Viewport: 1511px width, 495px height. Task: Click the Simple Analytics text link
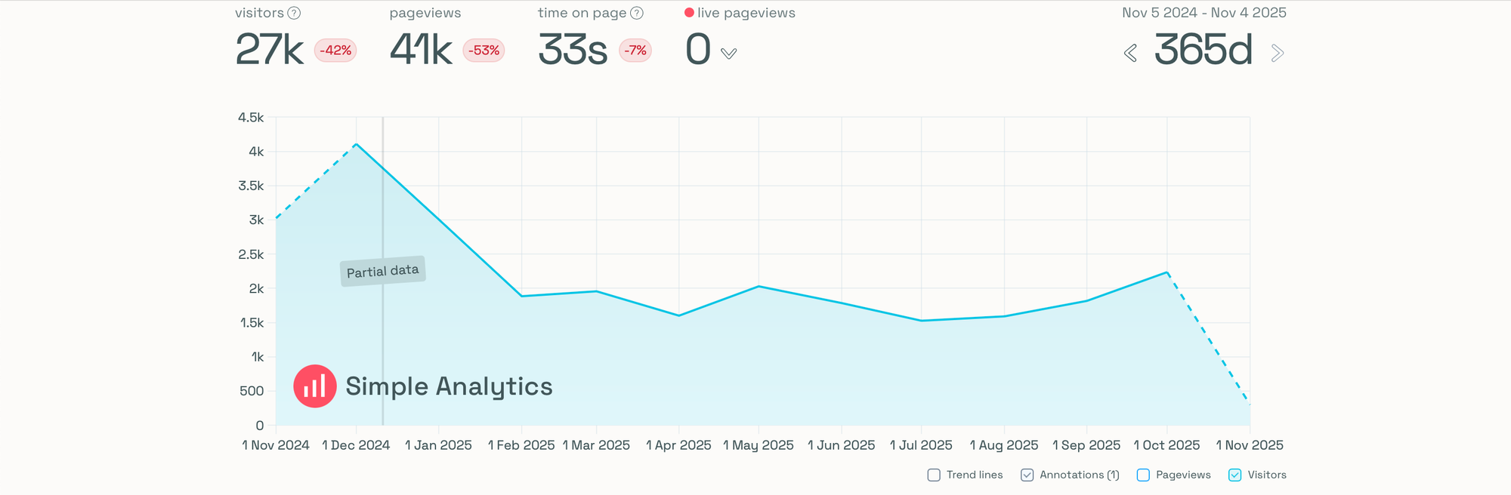click(449, 386)
